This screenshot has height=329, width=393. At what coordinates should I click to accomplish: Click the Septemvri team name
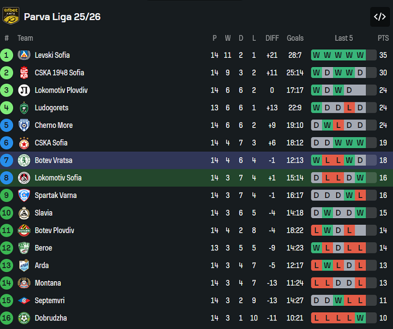[49, 300]
